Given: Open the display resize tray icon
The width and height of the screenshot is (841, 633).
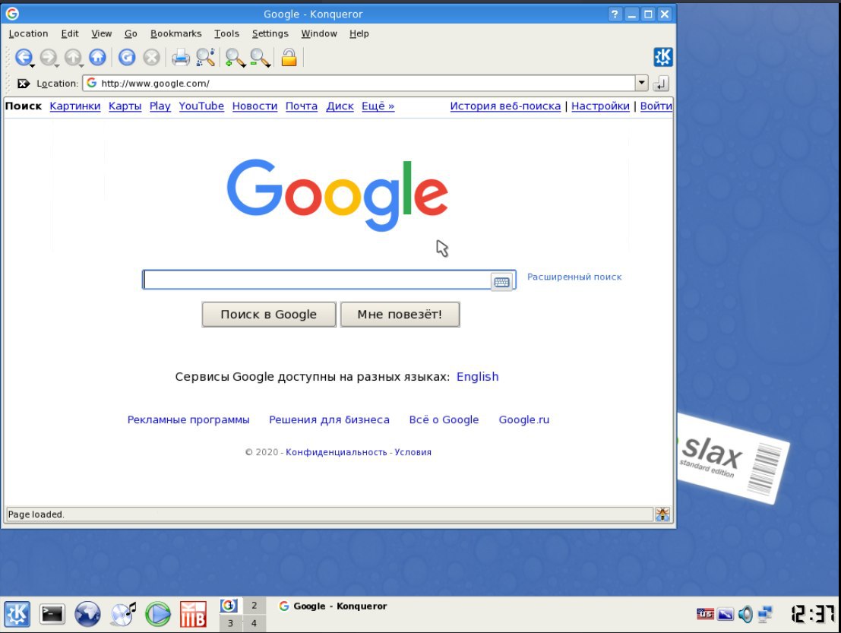Looking at the screenshot, I should coord(726,614).
